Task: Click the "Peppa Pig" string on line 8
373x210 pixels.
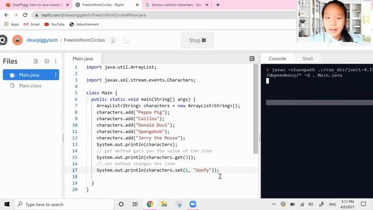Action: point(150,113)
